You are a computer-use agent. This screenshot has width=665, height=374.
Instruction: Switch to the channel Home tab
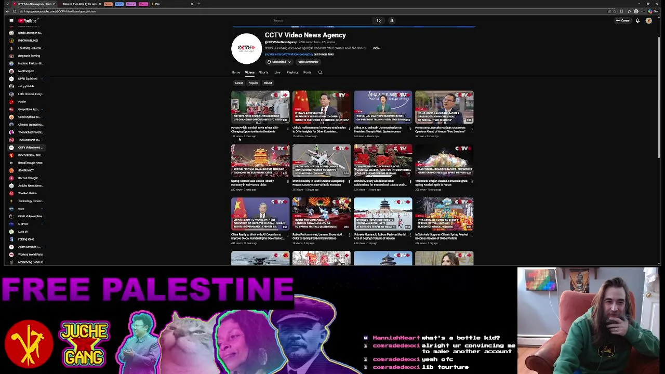point(236,72)
